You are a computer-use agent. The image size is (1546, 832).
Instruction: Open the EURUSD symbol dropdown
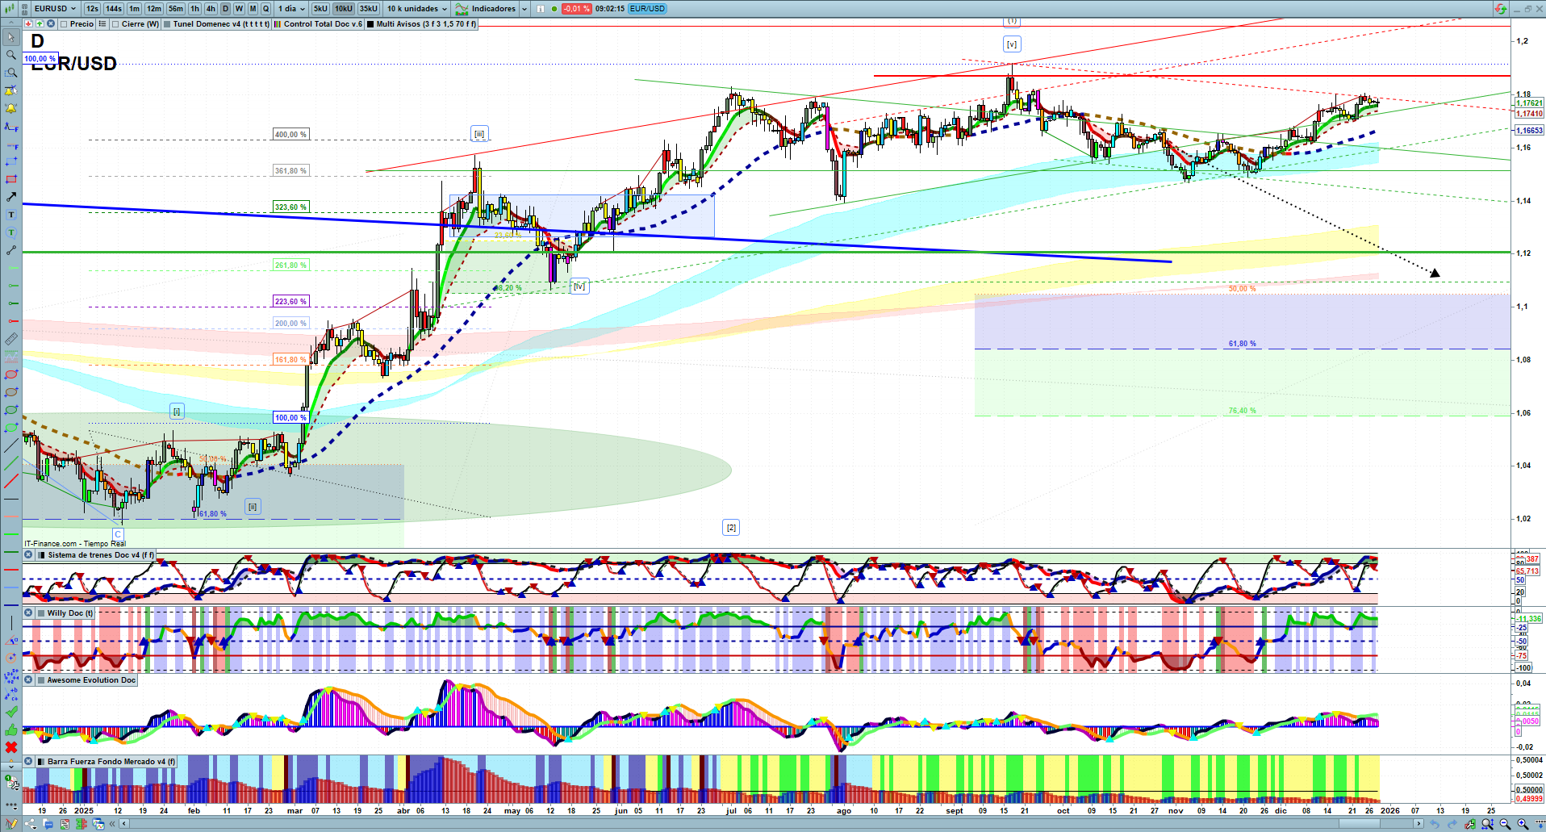click(55, 9)
